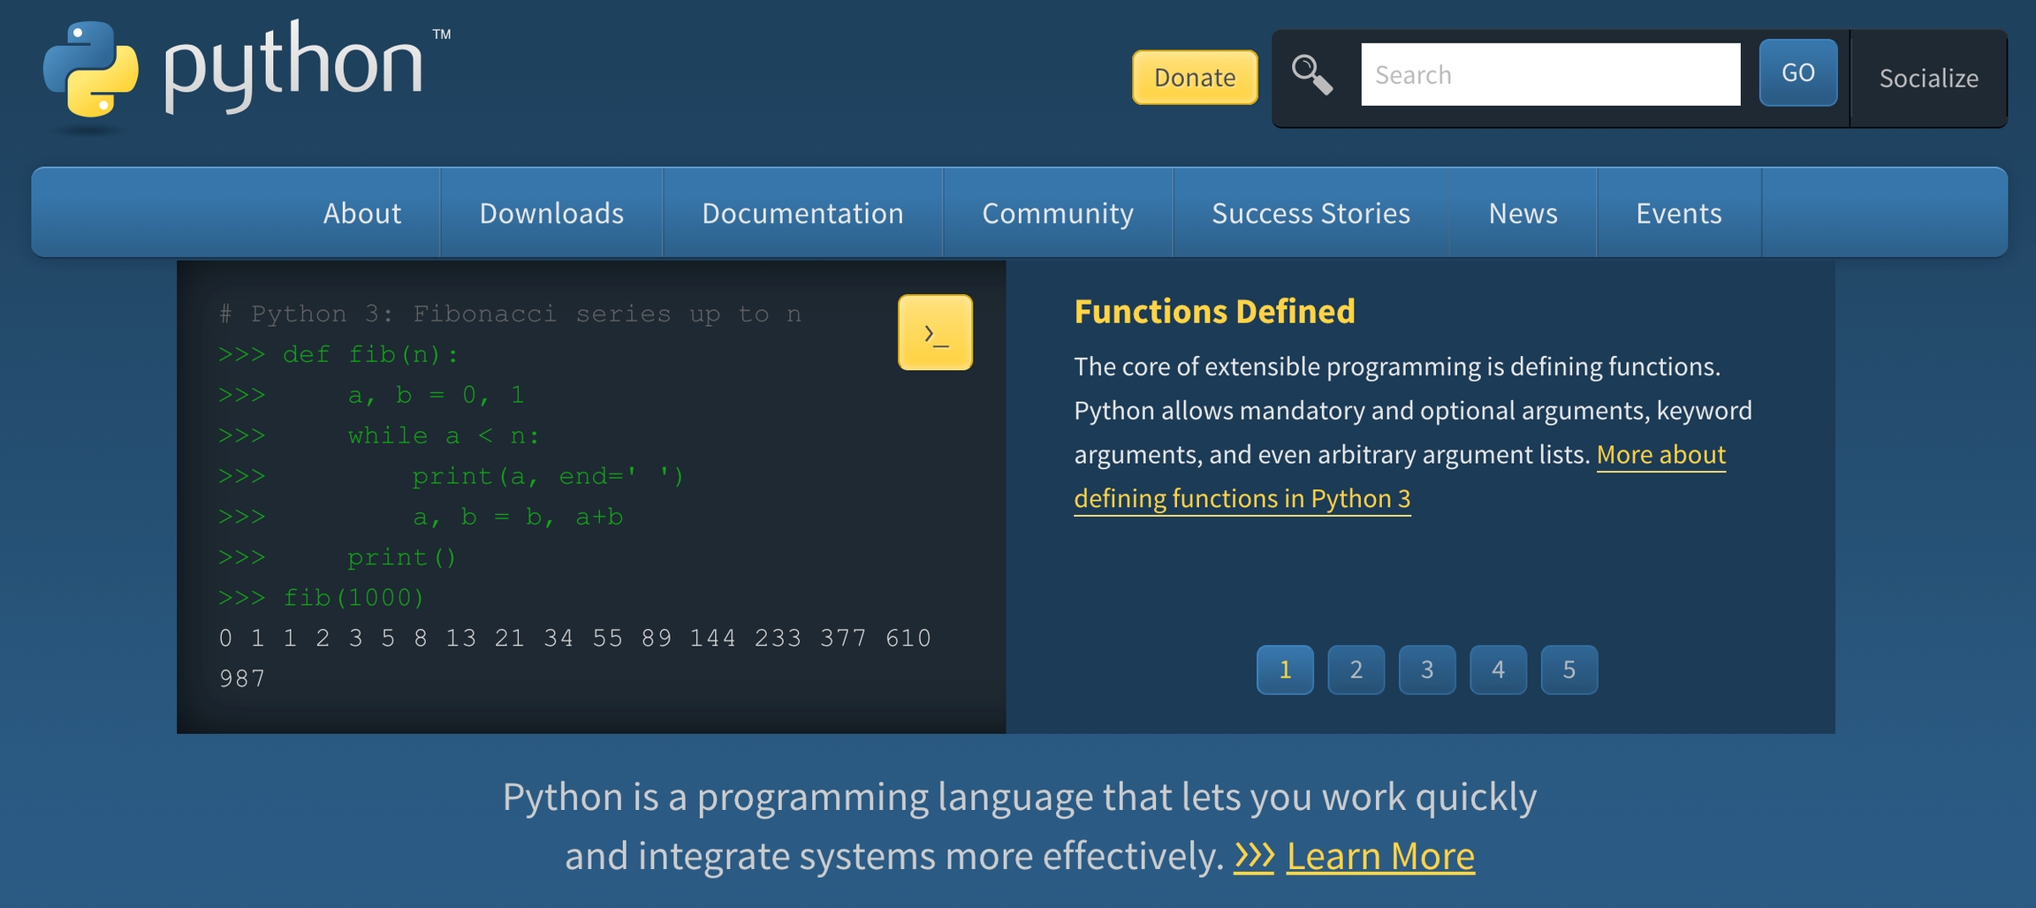Viewport: 2036px width, 908px height.
Task: Open the About menu
Action: [x=361, y=213]
